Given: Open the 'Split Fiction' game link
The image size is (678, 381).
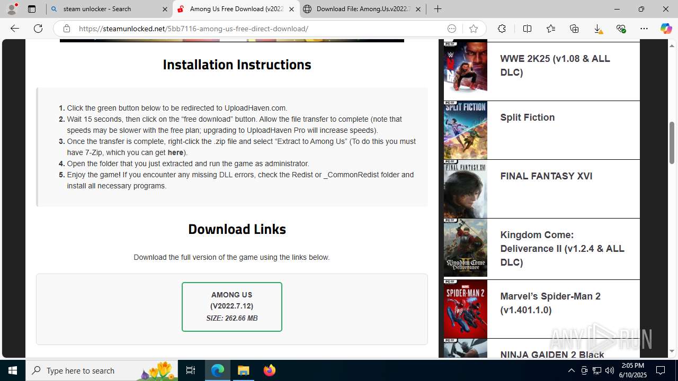Looking at the screenshot, I should pyautogui.click(x=528, y=117).
